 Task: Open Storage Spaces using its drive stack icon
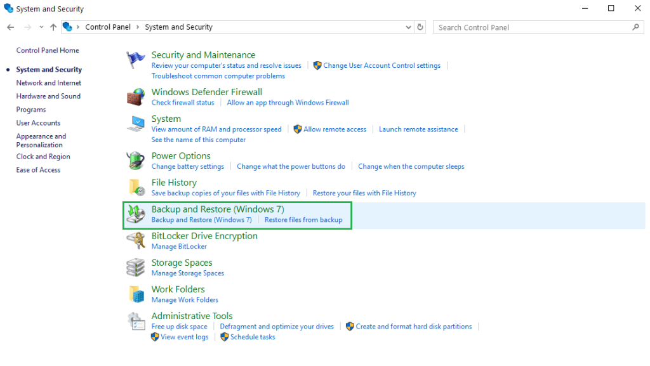135,267
